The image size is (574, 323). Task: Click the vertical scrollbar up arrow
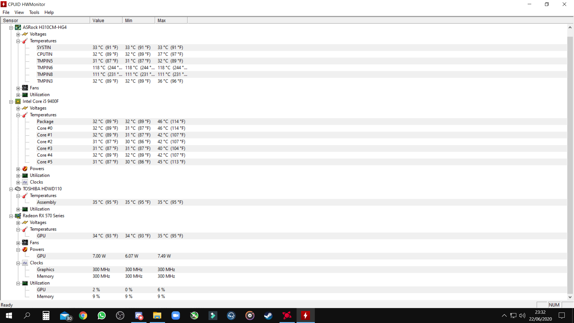(x=570, y=28)
